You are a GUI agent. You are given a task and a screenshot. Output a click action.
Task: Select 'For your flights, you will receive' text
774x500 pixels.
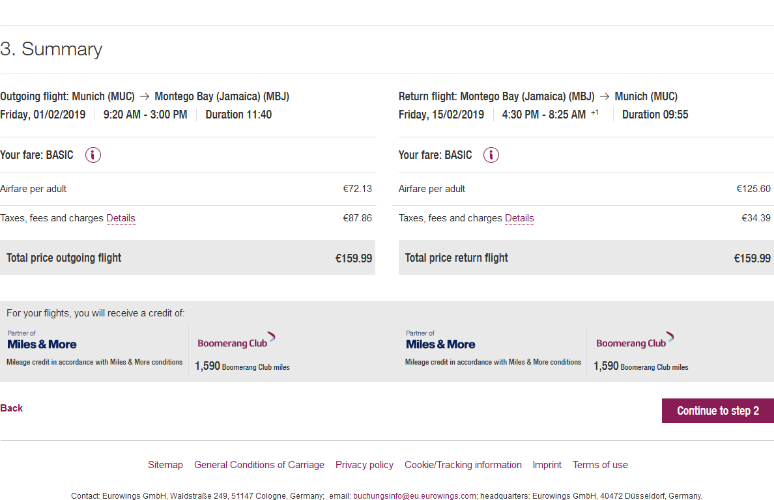(95, 313)
